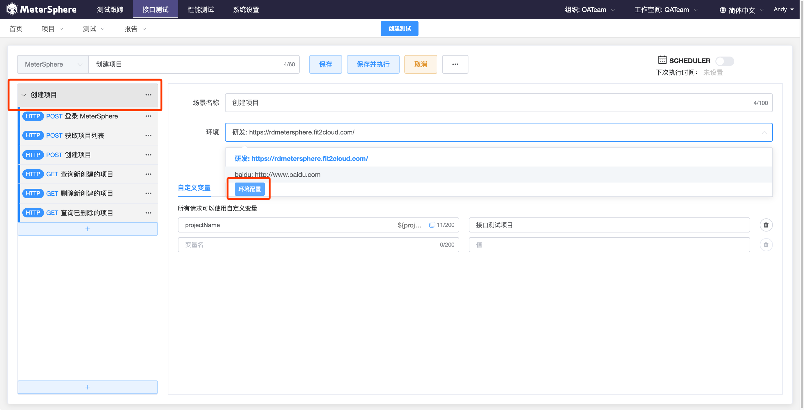The height and width of the screenshot is (410, 804).
Task: Switch to 性能测试 top menu
Action: [200, 10]
